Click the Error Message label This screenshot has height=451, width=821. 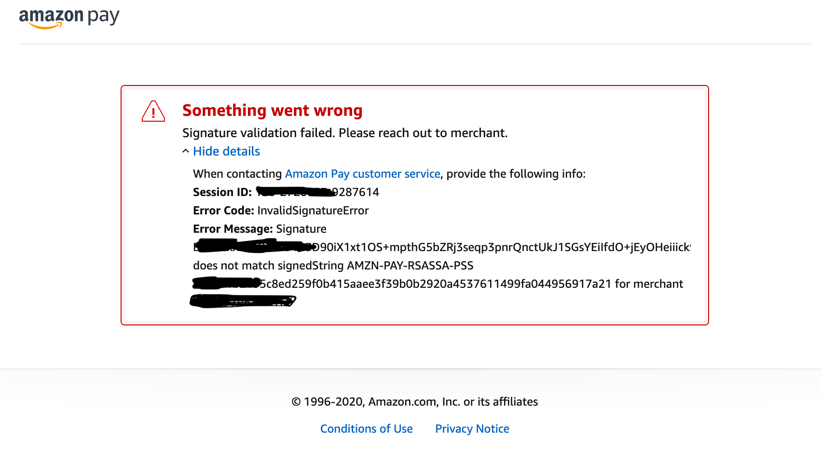click(233, 229)
